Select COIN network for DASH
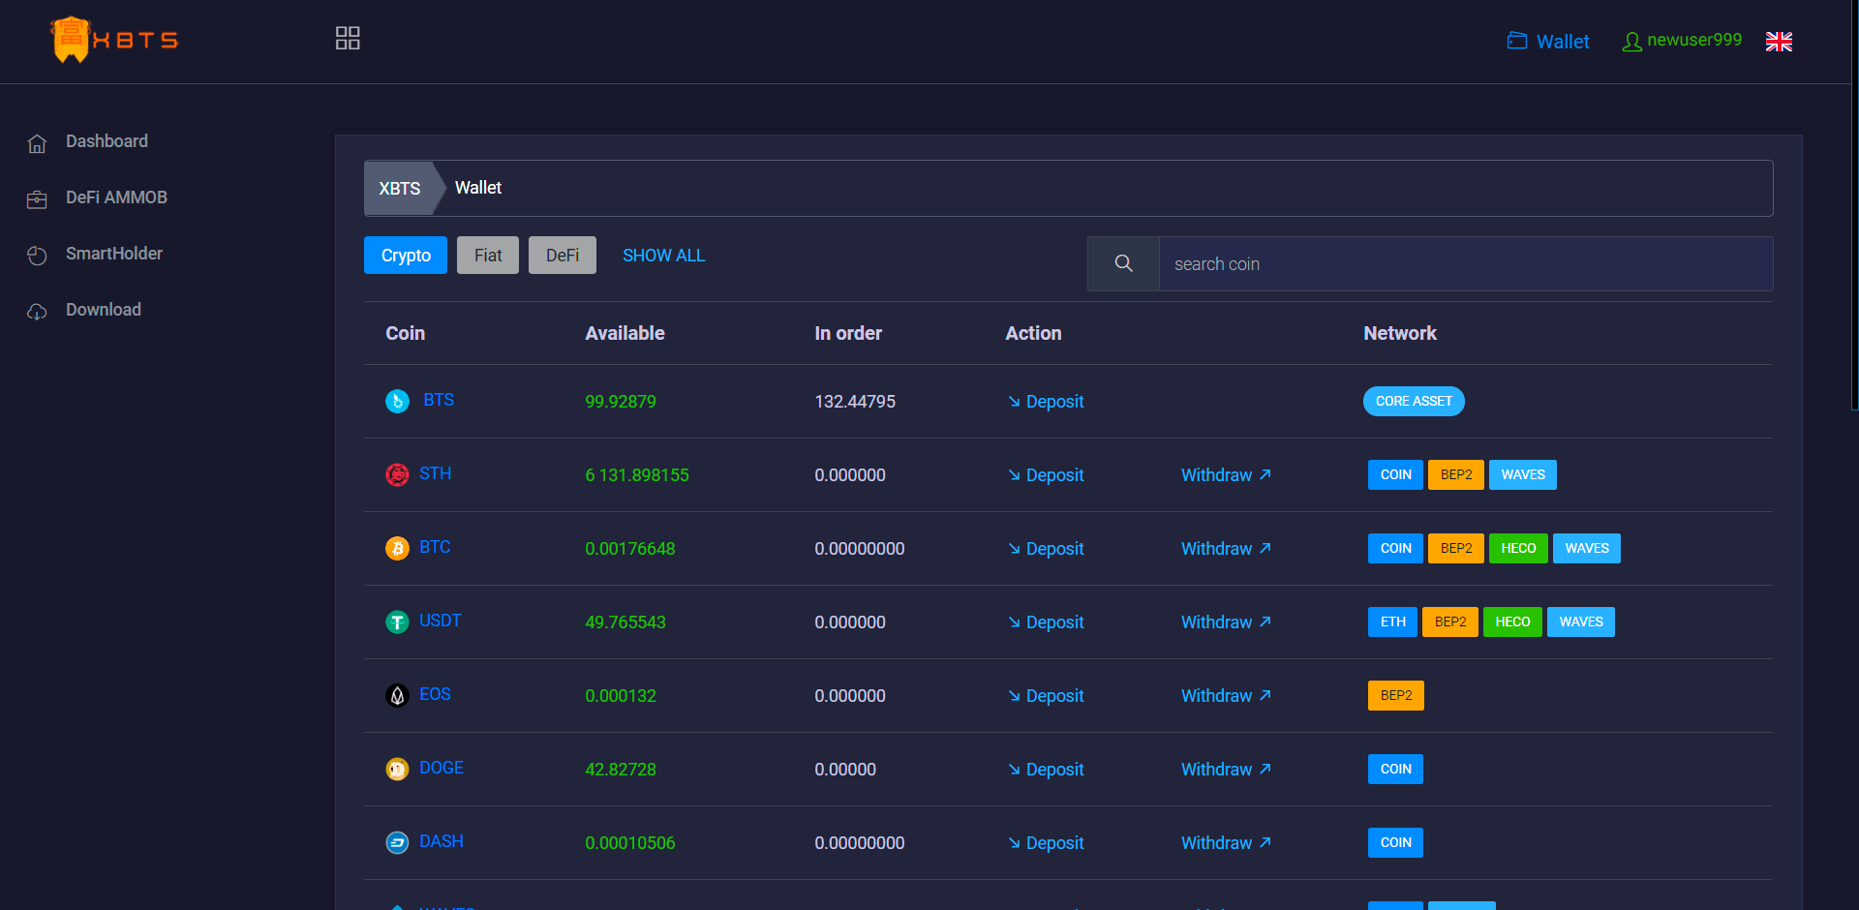Image resolution: width=1859 pixels, height=910 pixels. click(1395, 842)
